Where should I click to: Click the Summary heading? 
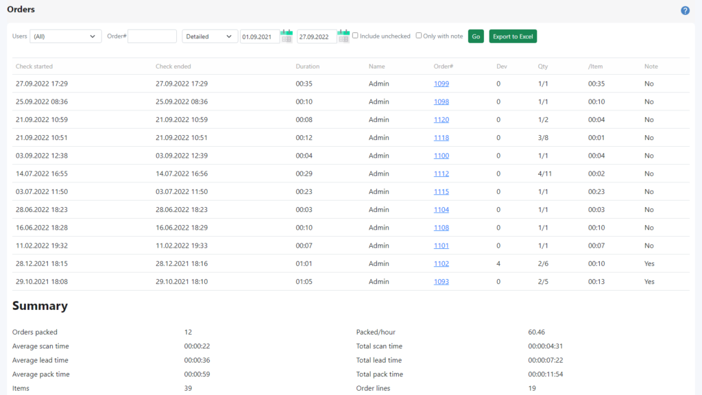click(x=40, y=305)
